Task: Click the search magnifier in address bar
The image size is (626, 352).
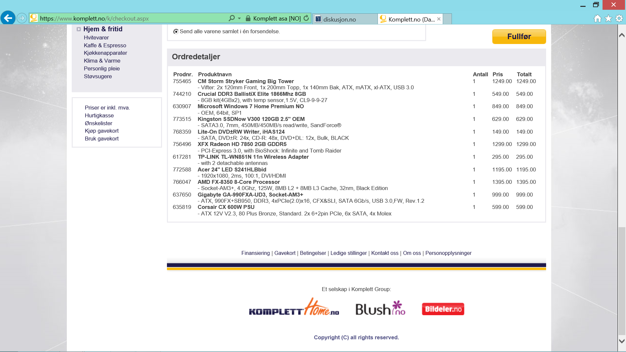Action: pos(231,18)
